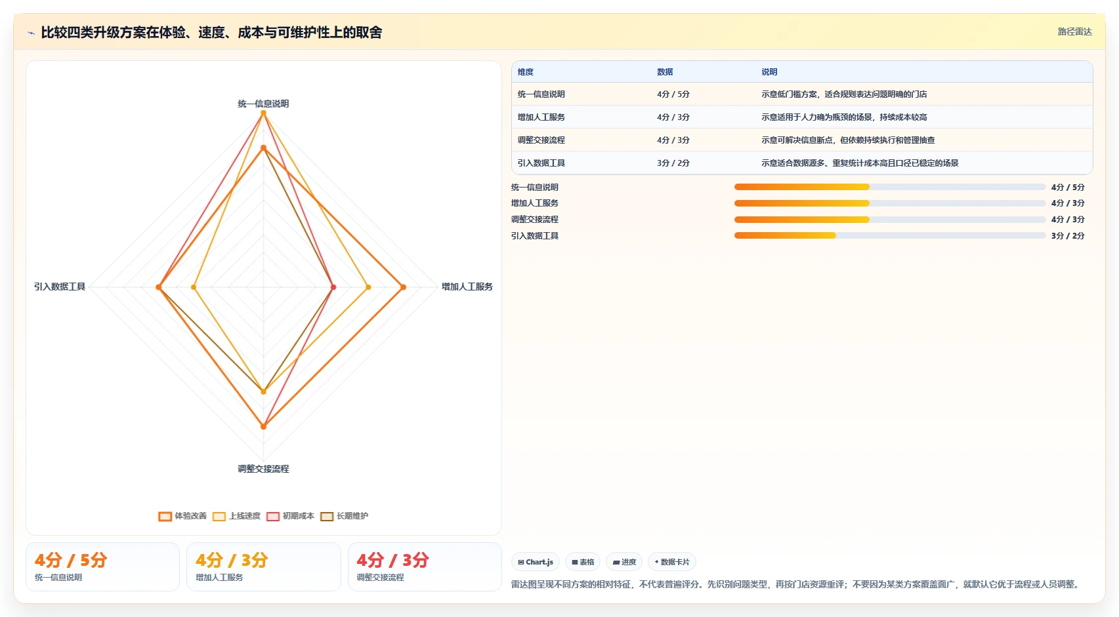This screenshot has height=617, width=1119.
Task: Click the 维度 column header
Action: pos(526,72)
